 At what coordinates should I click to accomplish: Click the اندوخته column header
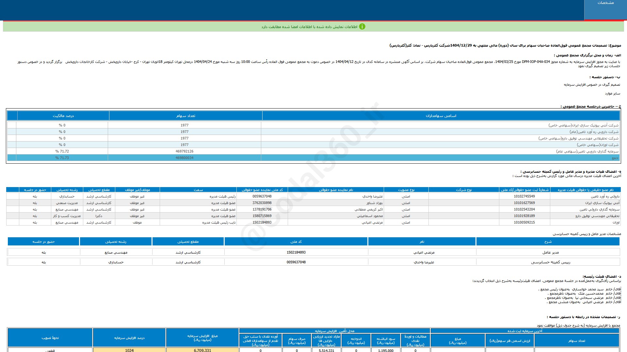click(356, 341)
